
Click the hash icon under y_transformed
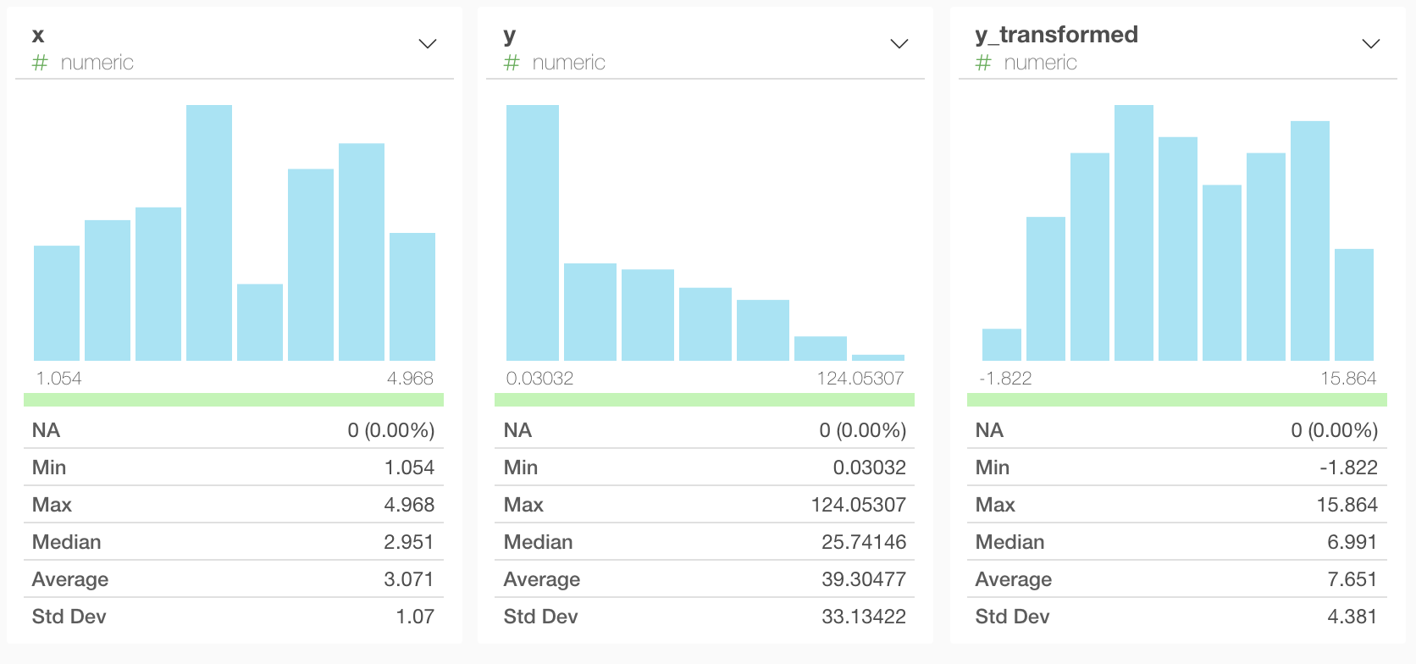[983, 63]
